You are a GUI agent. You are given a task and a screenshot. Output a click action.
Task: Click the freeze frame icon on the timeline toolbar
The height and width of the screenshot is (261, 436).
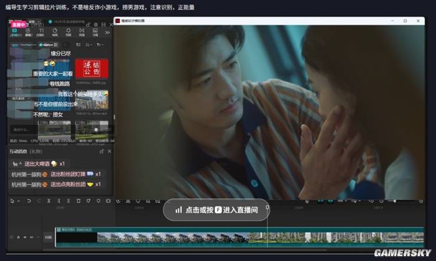coord(108,201)
